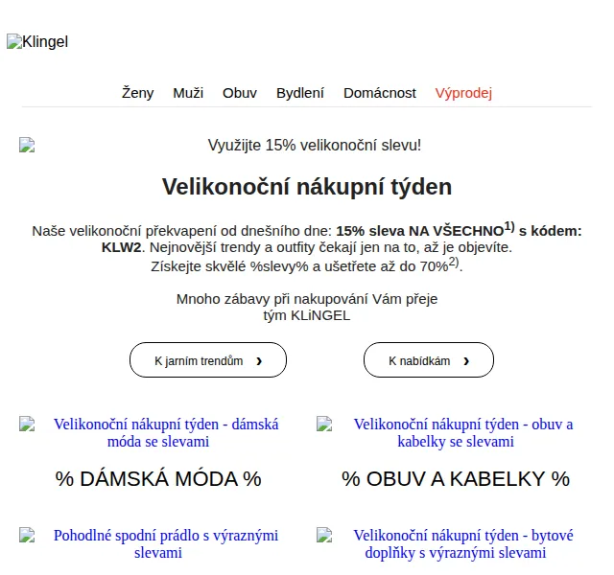Click broken image beside 'Využijte 15% velikonoční slevu!'
This screenshot has width=614, height=575.
pos(27,145)
